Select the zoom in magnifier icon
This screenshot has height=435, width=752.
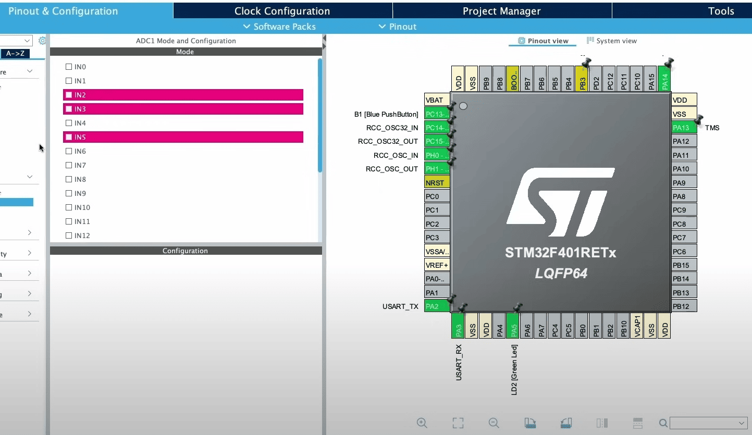423,423
